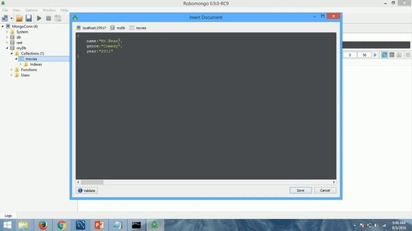Viewport: 412px width, 231px height.
Task: Open PowerPoint from the taskbar
Action: pyautogui.click(x=99, y=225)
